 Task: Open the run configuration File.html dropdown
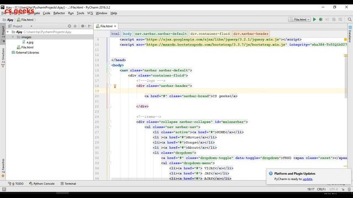click(x=299, y=20)
